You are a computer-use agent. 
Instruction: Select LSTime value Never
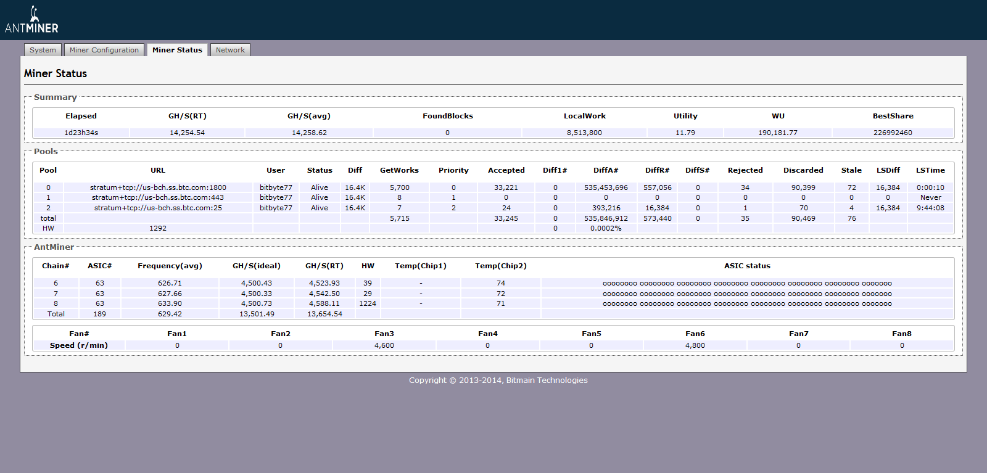(930, 197)
